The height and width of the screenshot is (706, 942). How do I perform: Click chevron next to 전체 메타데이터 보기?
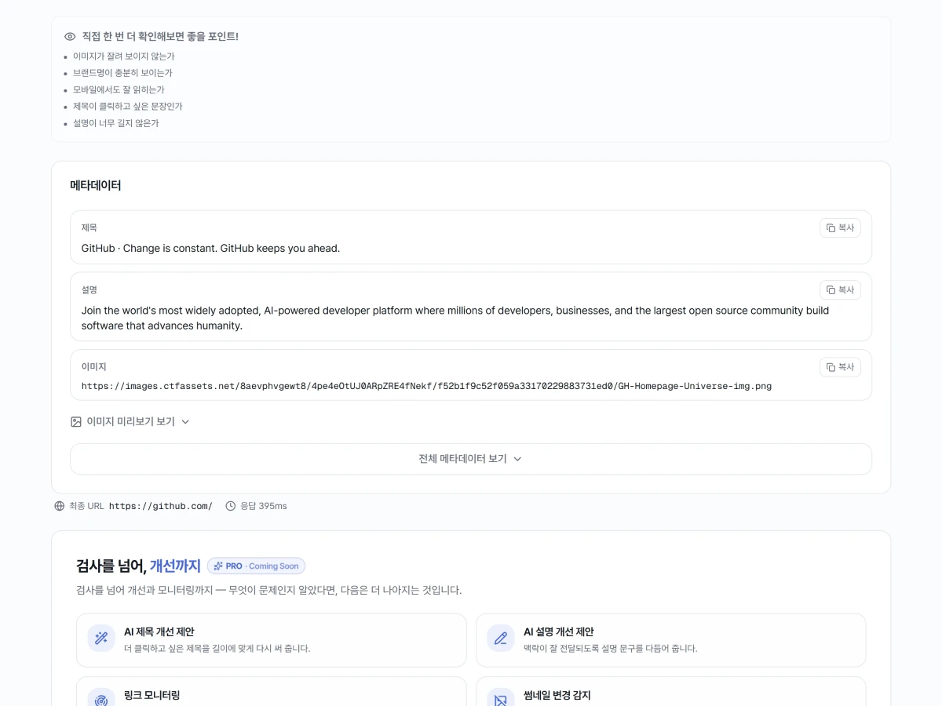pos(517,459)
